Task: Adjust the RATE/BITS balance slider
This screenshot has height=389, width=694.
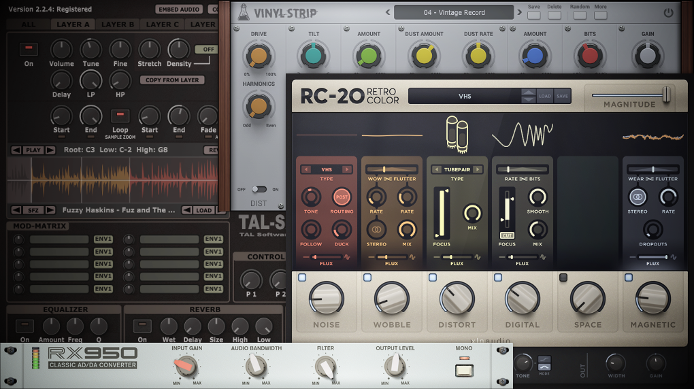Action: click(523, 169)
